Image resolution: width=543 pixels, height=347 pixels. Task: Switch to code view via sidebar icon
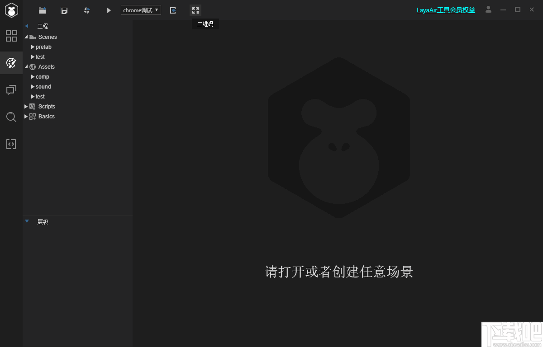11,144
